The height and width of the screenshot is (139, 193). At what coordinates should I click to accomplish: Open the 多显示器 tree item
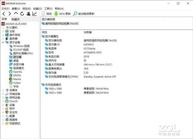click(x=17, y=64)
